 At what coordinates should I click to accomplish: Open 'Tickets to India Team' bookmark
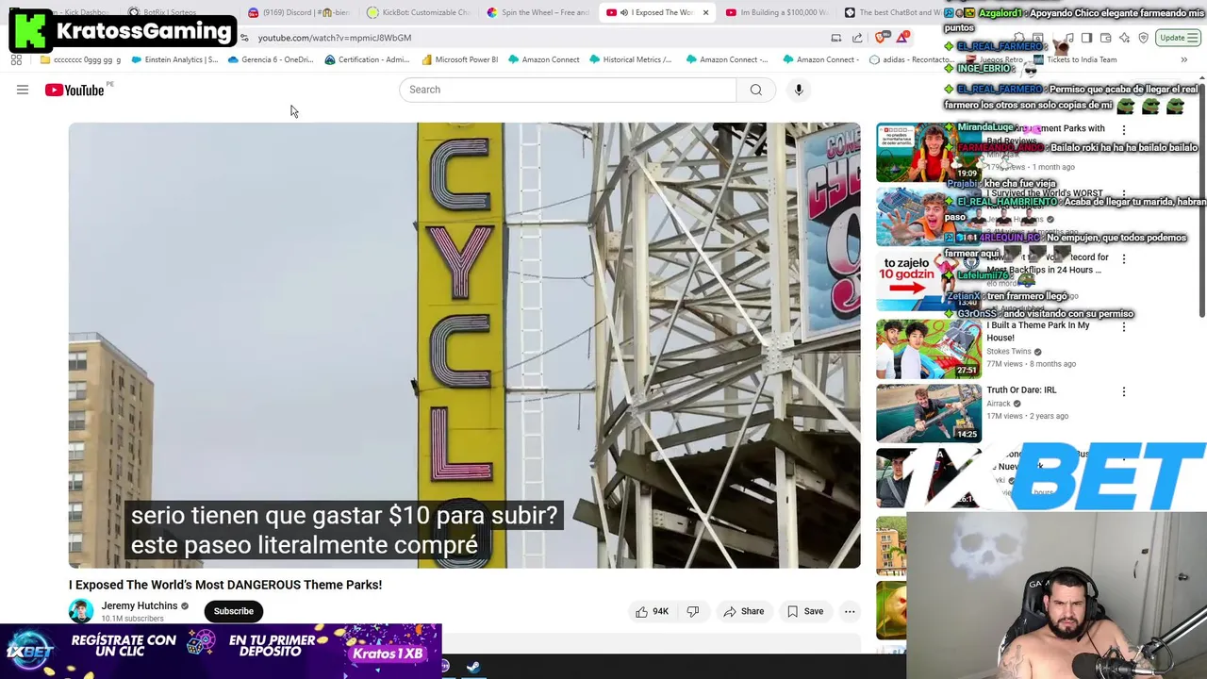[1073, 59]
